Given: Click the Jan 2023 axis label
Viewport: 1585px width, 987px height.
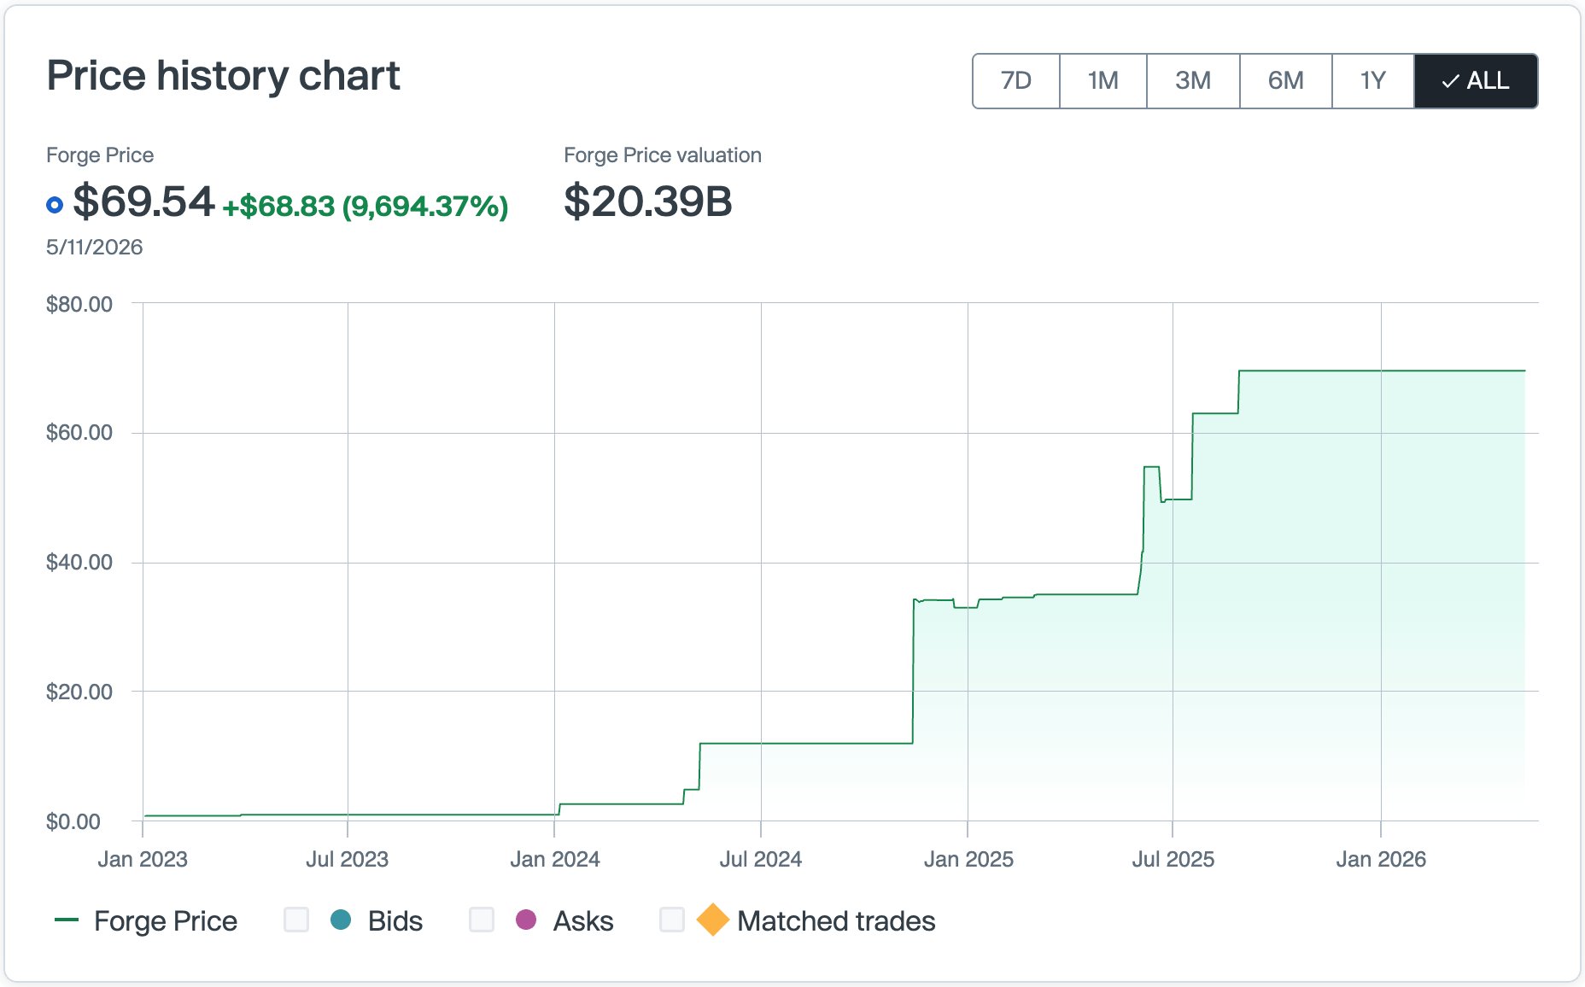Looking at the screenshot, I should (143, 860).
